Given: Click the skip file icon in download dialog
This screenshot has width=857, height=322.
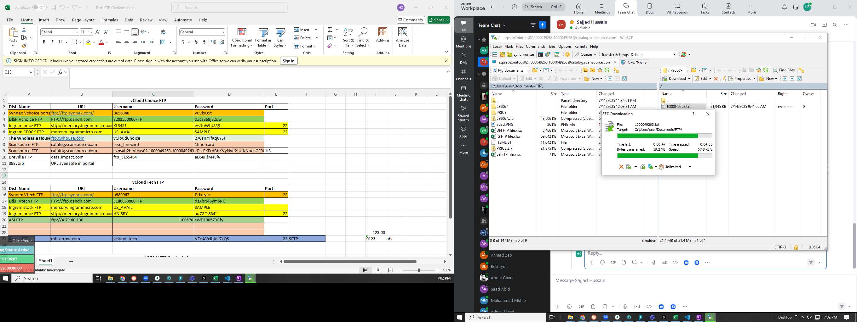Looking at the screenshot, I should (x=629, y=167).
